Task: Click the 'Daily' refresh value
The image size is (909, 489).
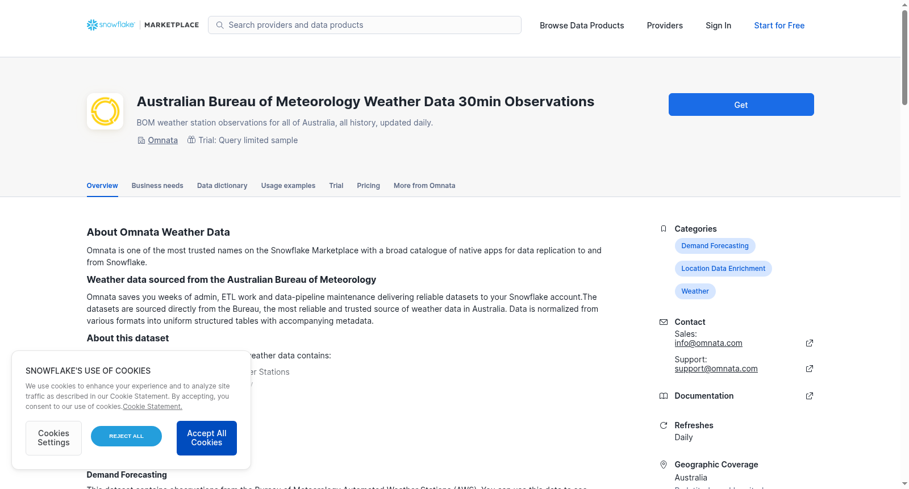Action: pos(683,437)
